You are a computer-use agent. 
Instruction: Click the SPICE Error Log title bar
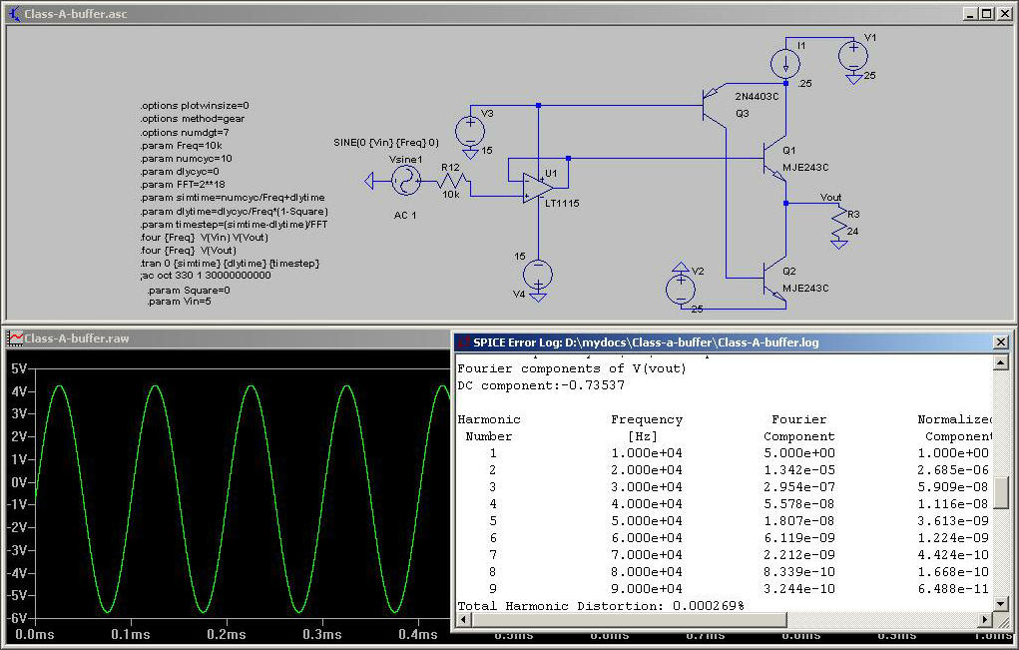[x=732, y=341]
